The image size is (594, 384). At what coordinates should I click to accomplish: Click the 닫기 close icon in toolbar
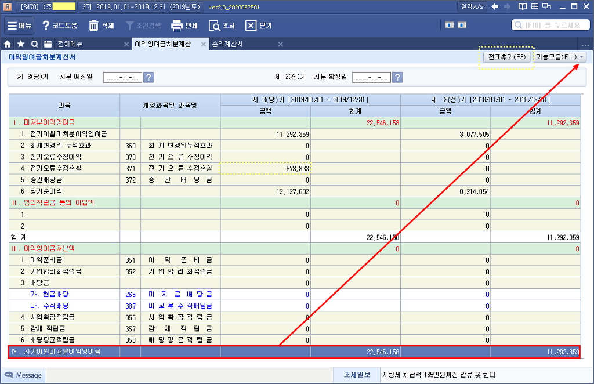pyautogui.click(x=251, y=26)
